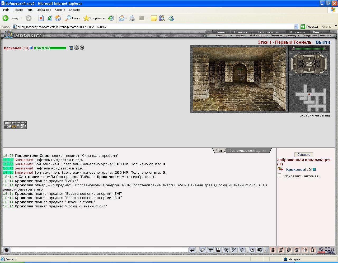Open the Избранное menu in menu bar

pos(44,10)
